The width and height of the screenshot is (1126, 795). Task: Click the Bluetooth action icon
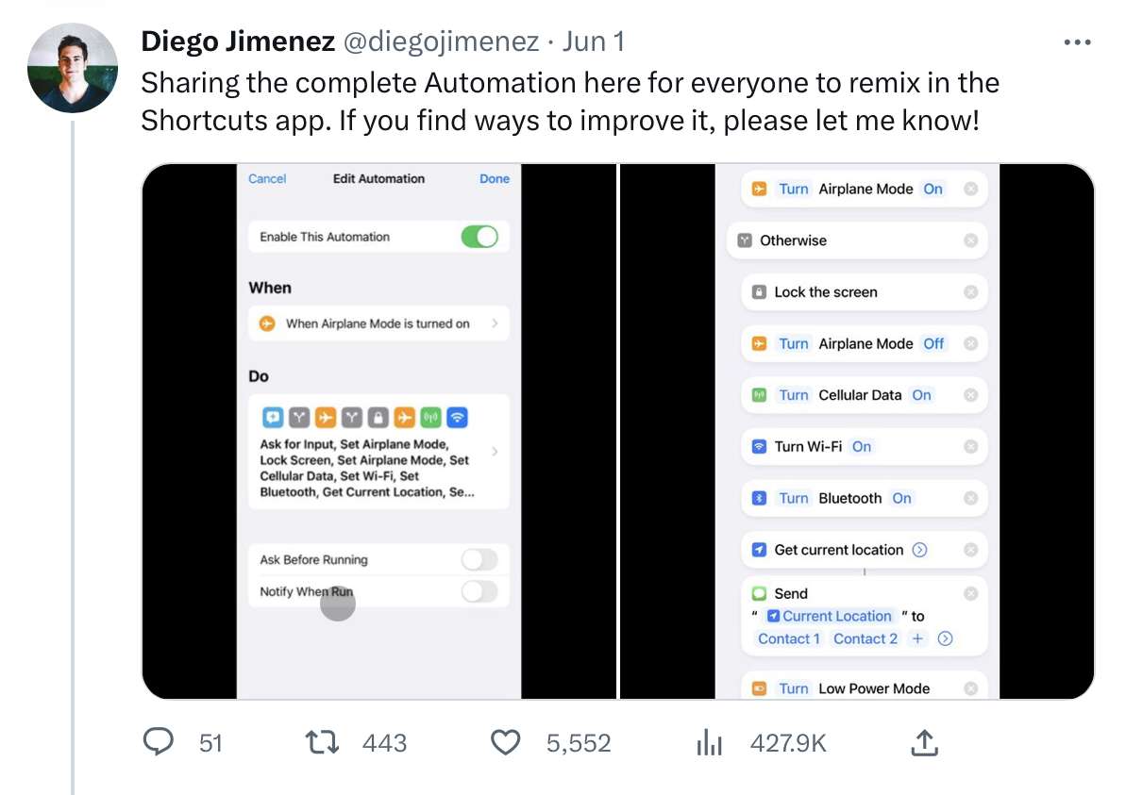[758, 498]
